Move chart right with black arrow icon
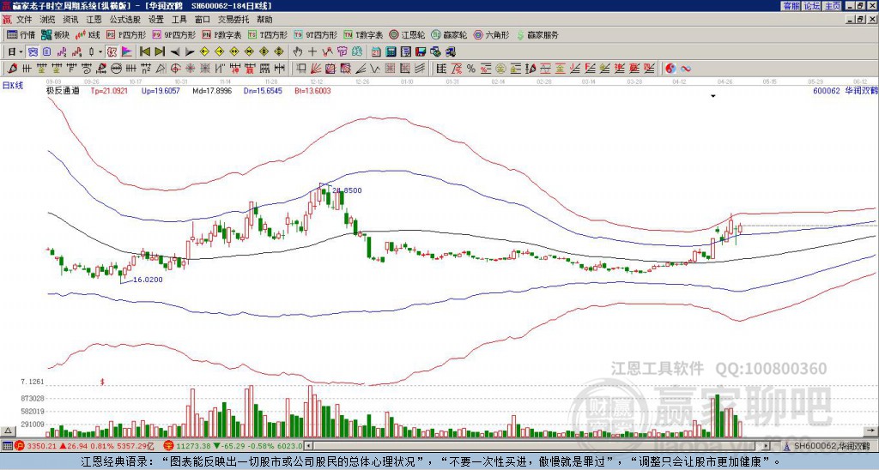 pyautogui.click(x=190, y=51)
